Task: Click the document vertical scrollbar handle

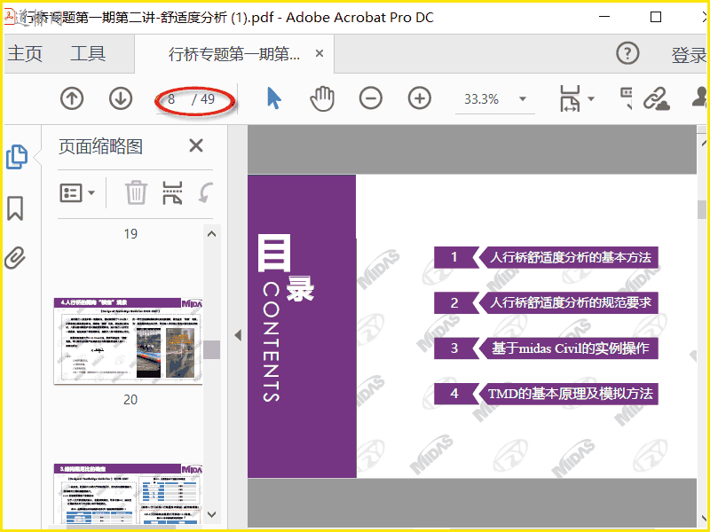Action: [702, 209]
